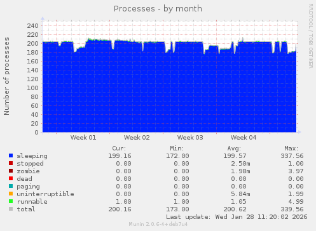Image resolution: width=316 pixels, height=231 pixels.
Task: Click the 200 y-axis tick label
Action: [x=32, y=44]
